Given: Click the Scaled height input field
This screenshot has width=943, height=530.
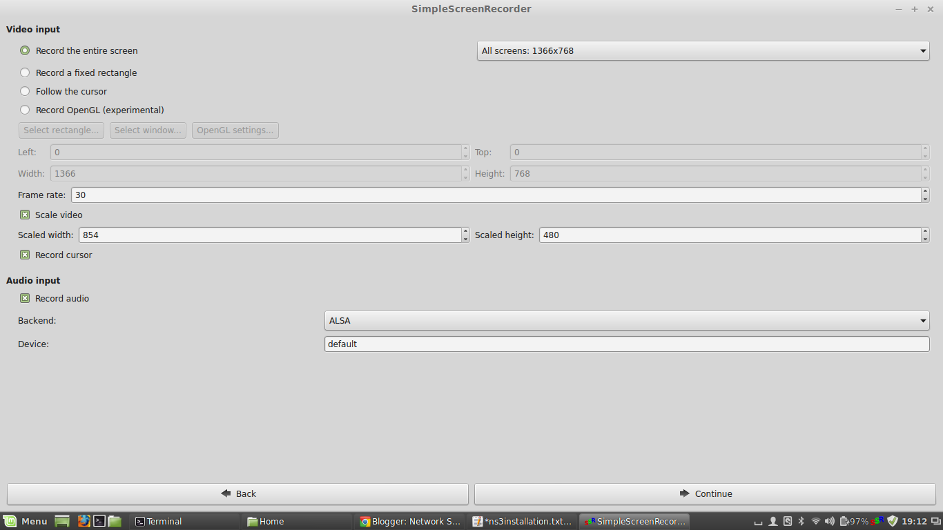Looking at the screenshot, I should (x=730, y=235).
